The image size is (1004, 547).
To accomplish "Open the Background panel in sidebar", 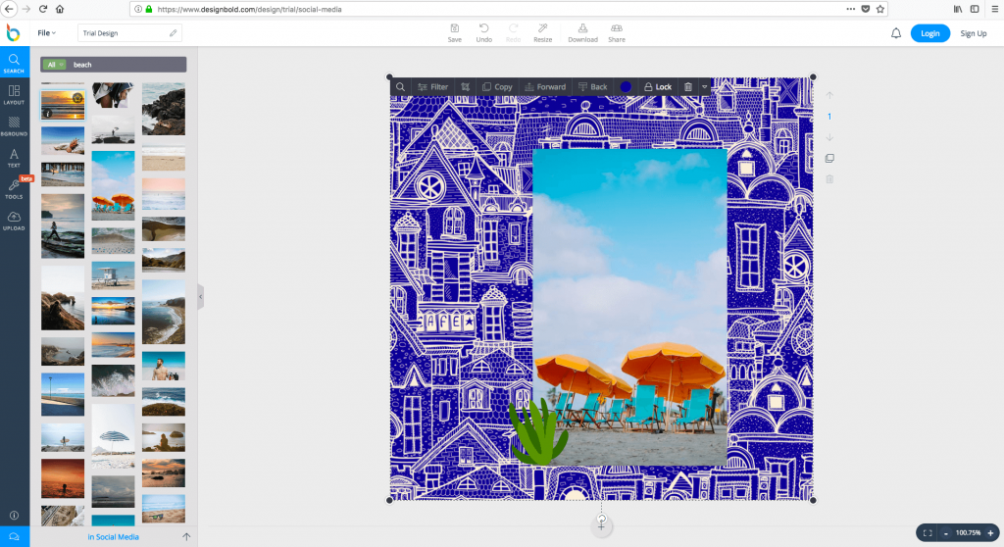I will point(14,125).
